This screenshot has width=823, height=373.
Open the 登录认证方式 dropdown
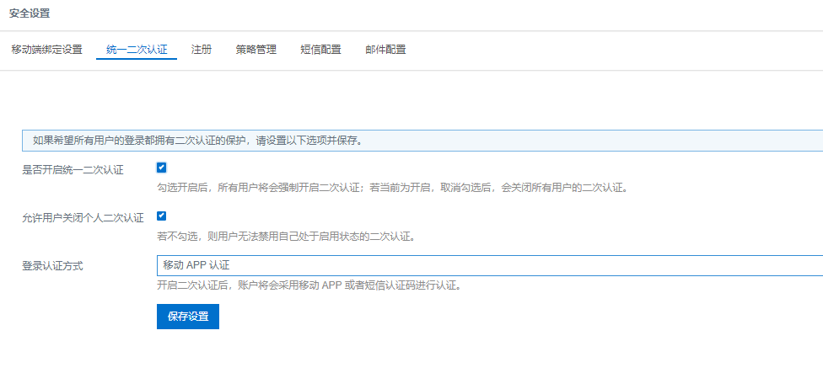tap(490, 265)
